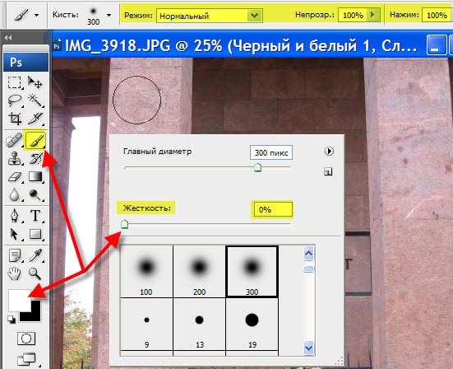Select the Crop tool

pos(15,119)
